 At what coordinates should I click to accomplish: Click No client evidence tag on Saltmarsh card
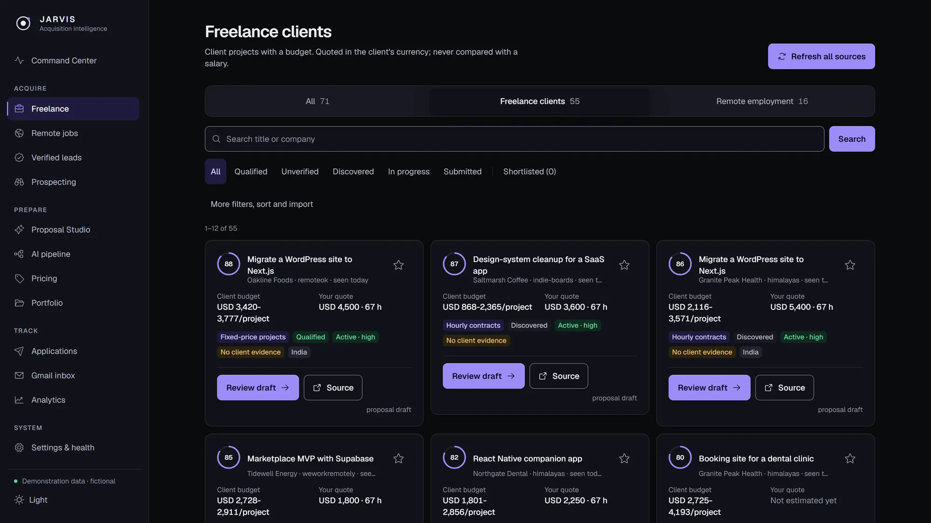(476, 341)
